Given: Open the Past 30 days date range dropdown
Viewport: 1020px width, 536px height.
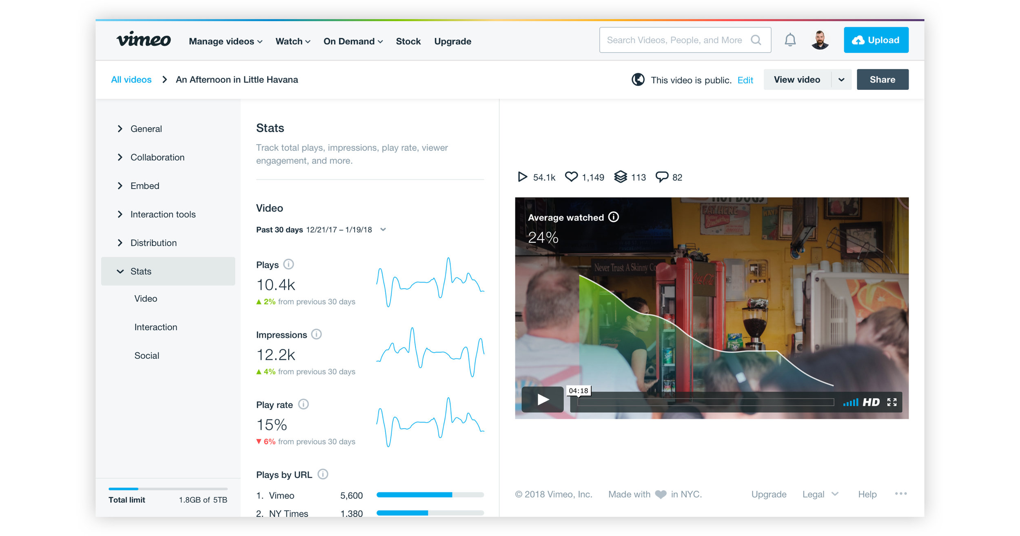Looking at the screenshot, I should coord(321,229).
